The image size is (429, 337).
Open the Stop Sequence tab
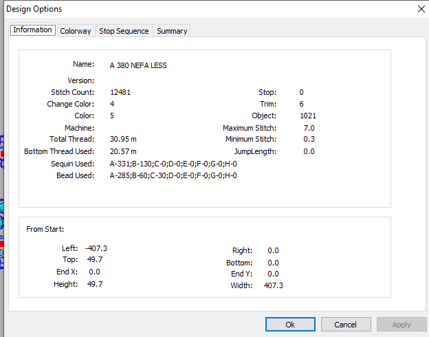coord(124,31)
